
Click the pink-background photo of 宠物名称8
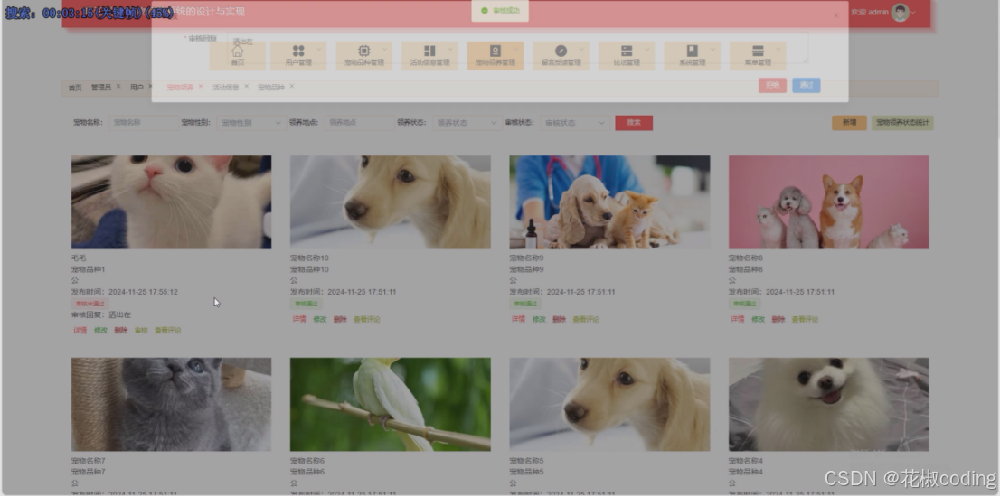[x=829, y=202]
